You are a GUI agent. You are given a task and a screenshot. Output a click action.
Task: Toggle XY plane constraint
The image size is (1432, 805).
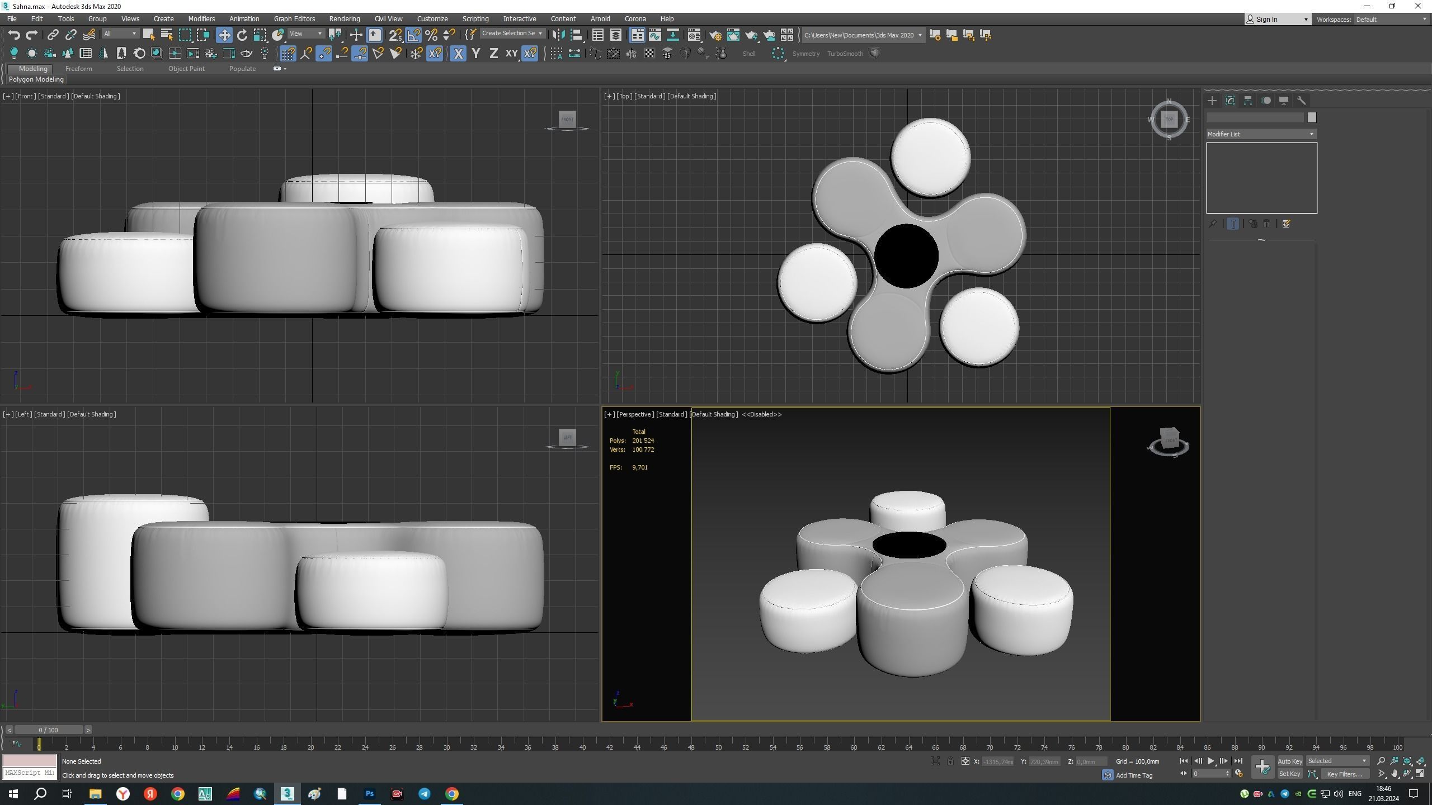pos(511,54)
